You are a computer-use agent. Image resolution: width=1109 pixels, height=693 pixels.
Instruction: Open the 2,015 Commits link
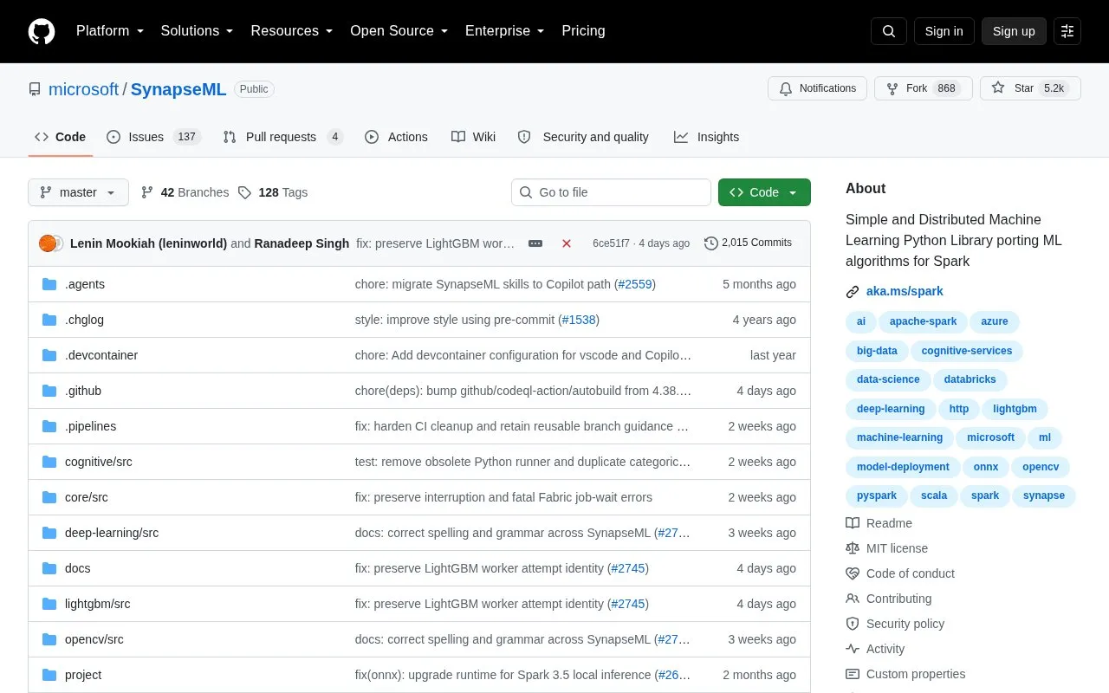click(748, 243)
